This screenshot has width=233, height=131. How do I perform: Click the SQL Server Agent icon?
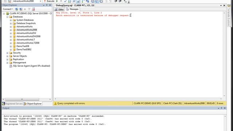tap(11, 66)
